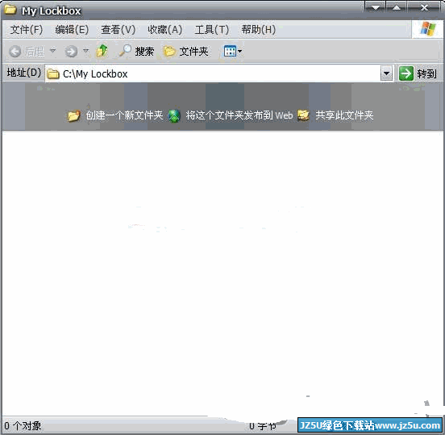Click the new folder icon
Image resolution: width=445 pixels, height=435 pixels.
click(74, 116)
